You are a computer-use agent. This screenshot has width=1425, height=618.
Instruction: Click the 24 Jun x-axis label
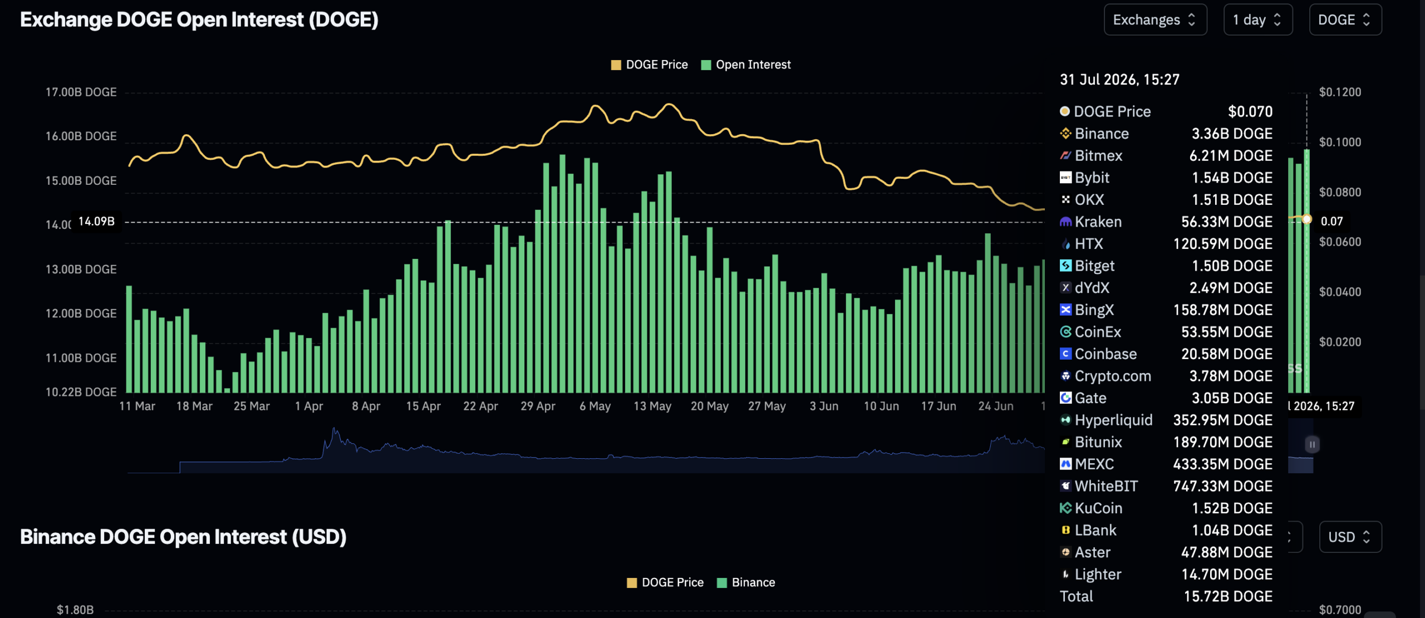coord(996,406)
